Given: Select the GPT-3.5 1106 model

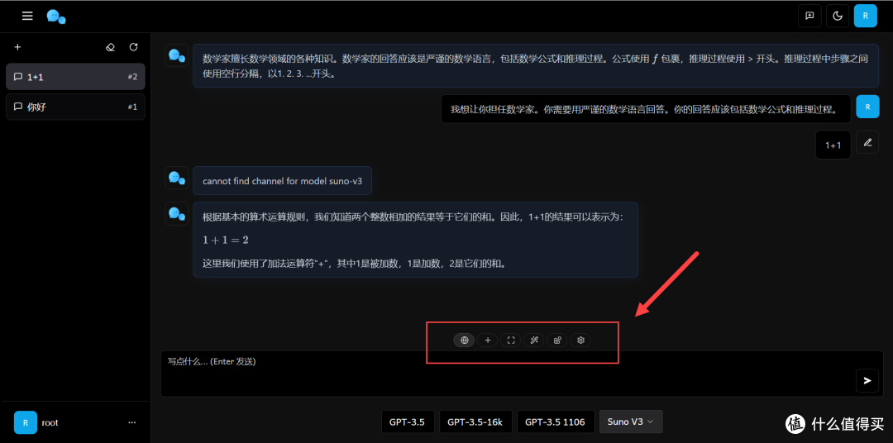Looking at the screenshot, I should tap(556, 422).
